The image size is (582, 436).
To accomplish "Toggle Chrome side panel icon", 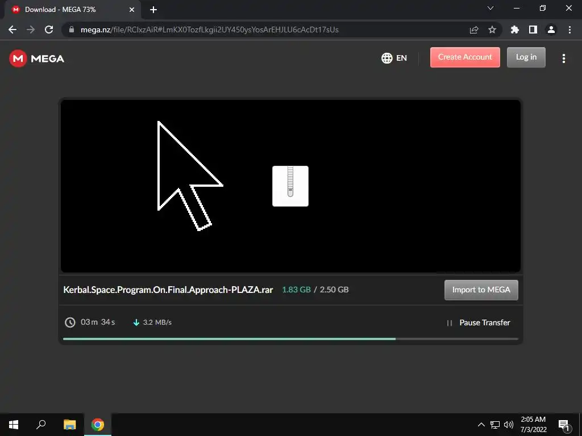I will tap(533, 30).
